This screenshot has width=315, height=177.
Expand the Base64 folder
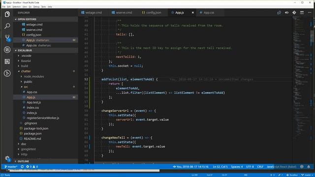tap(46, 61)
